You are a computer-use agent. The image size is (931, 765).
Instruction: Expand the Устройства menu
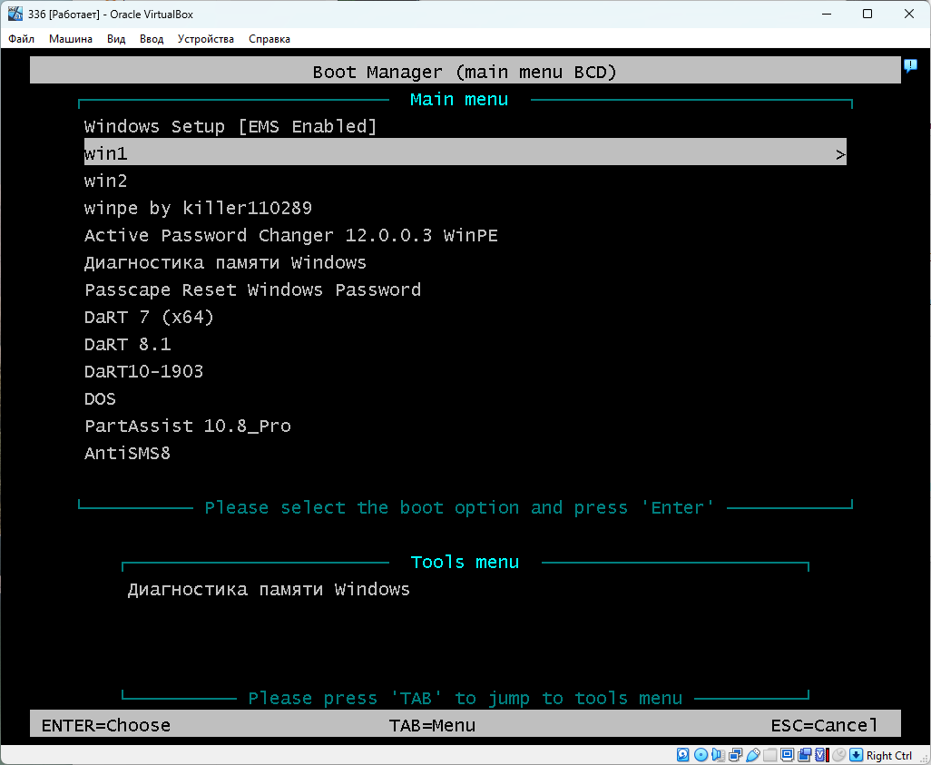205,39
